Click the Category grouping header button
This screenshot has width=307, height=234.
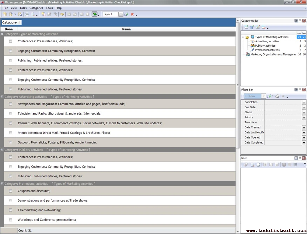pyautogui.click(x=11, y=23)
